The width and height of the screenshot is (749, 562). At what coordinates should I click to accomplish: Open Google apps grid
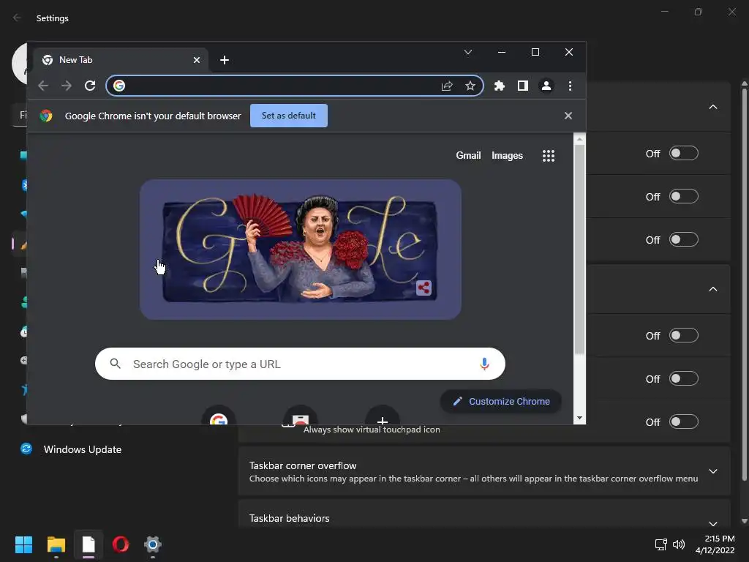coord(549,156)
